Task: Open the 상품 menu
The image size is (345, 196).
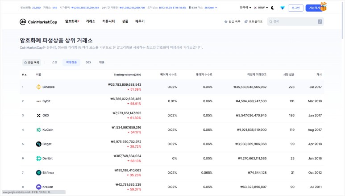Action: pos(125,21)
